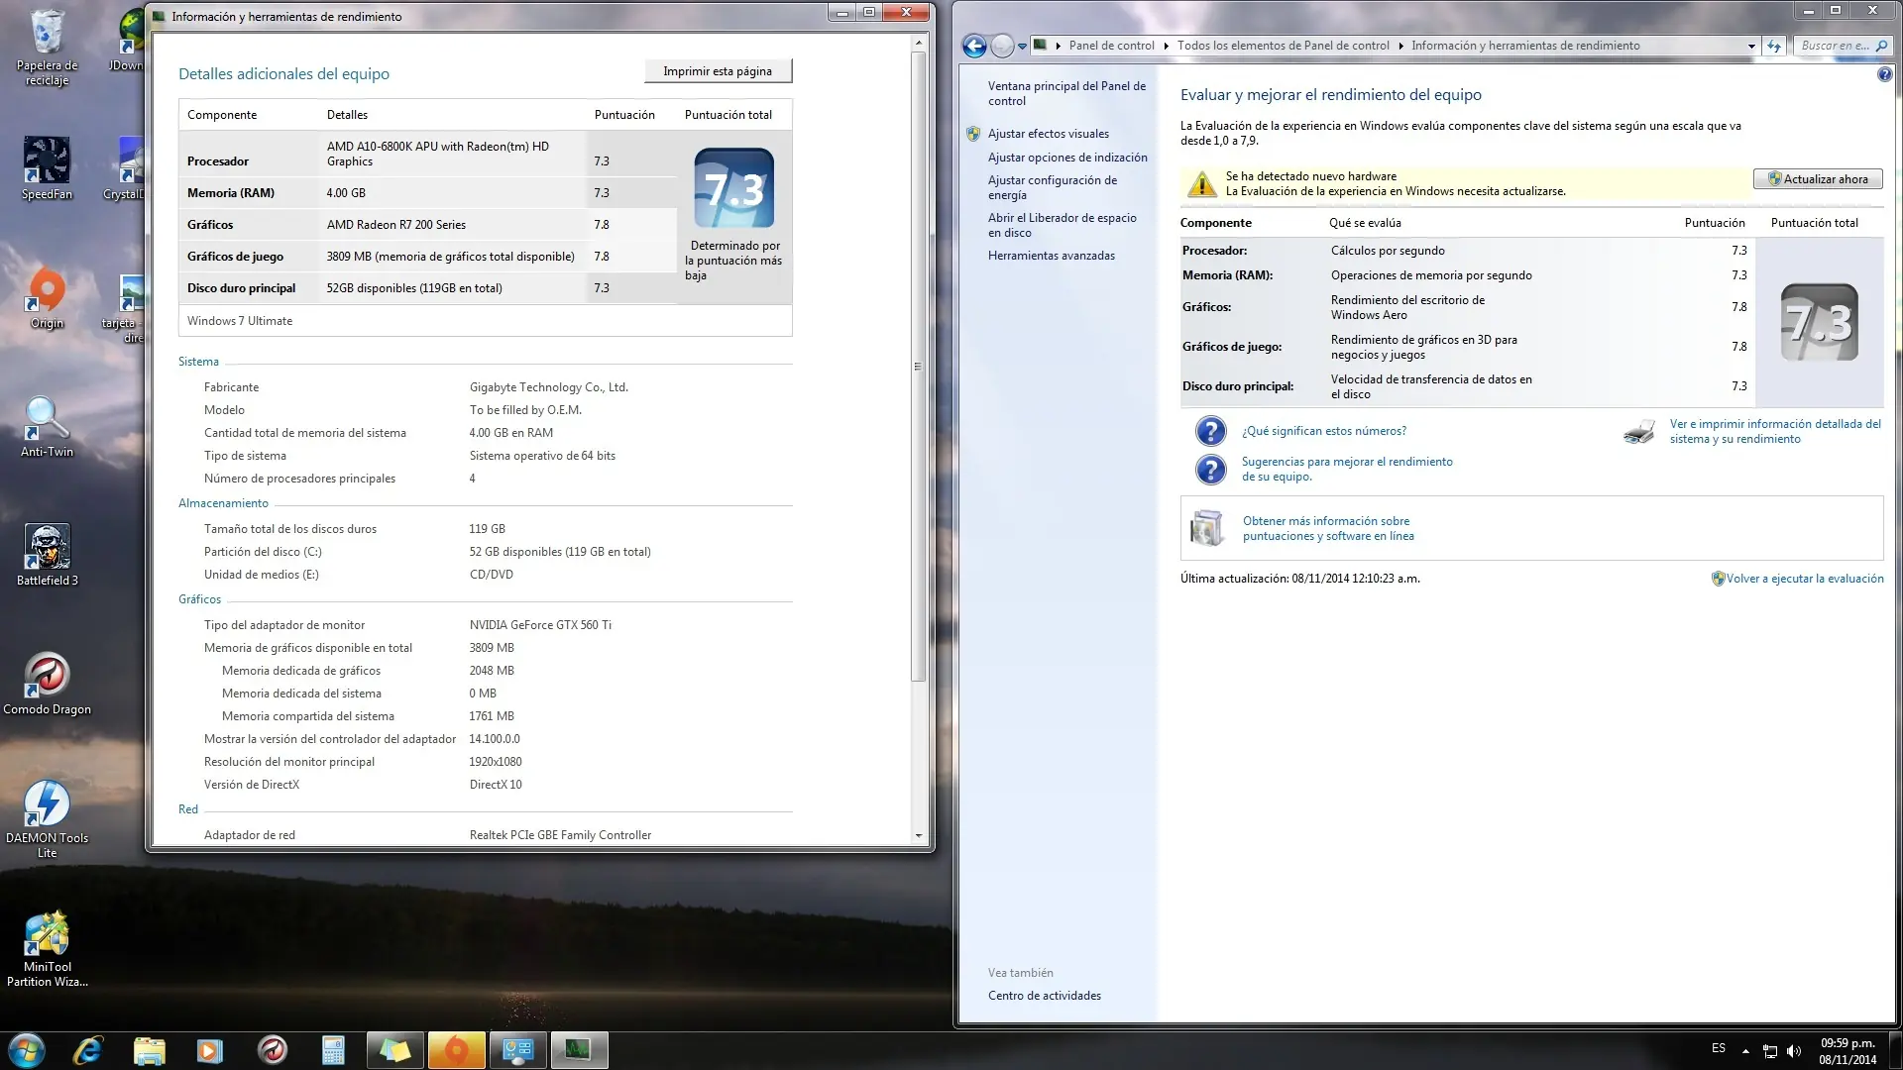Open Windows Explorer from the taskbar

149,1050
